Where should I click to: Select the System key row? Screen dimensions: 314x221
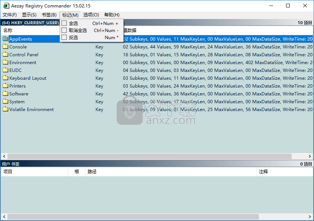pyautogui.click(x=157, y=101)
